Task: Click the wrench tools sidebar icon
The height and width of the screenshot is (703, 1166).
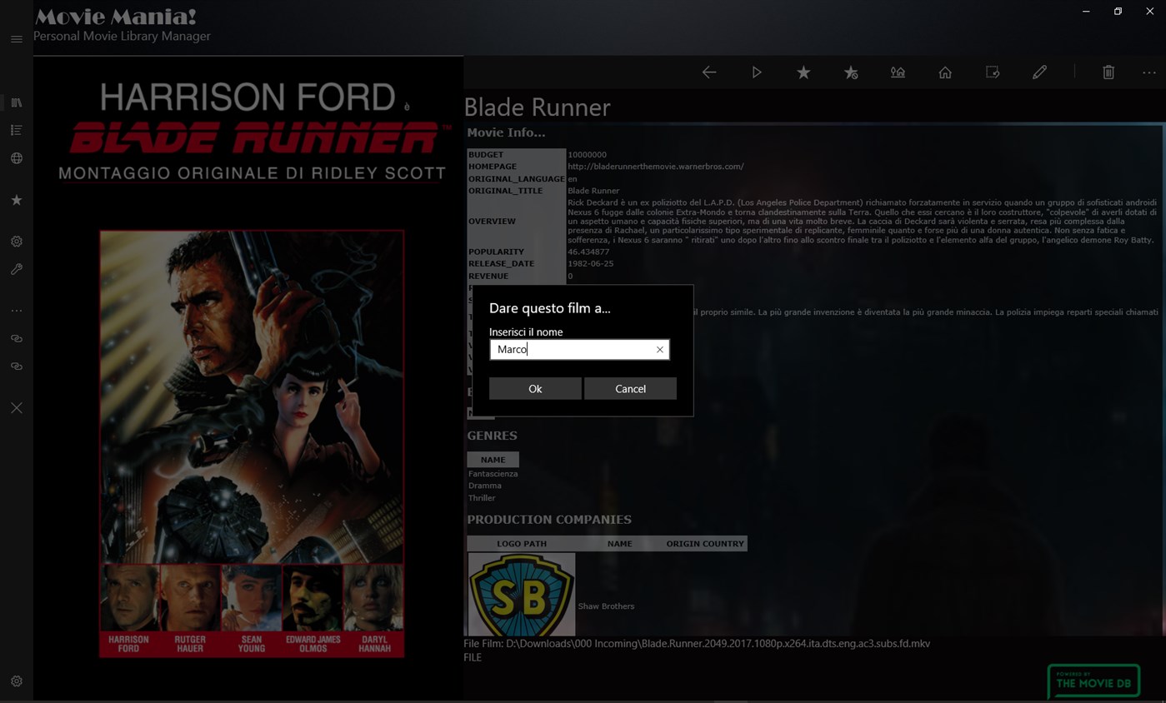Action: pos(17,269)
